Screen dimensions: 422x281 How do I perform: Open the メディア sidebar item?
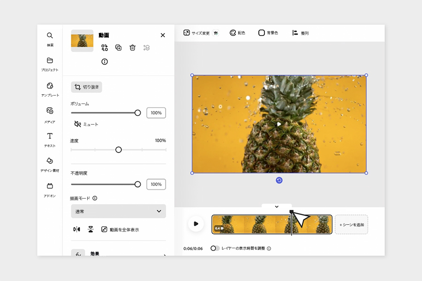[x=50, y=115]
